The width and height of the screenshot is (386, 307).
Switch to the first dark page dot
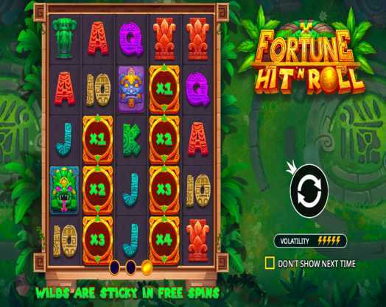coord(114,267)
